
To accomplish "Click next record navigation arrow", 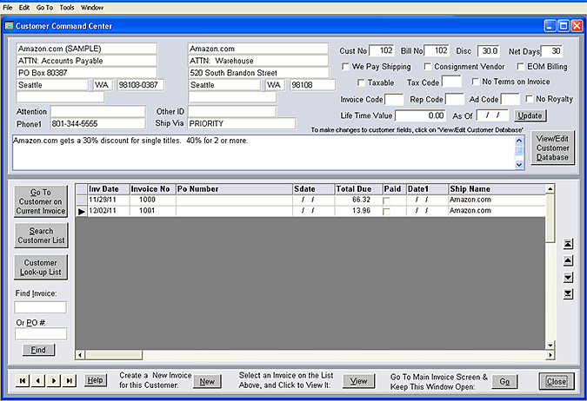I will (54, 381).
